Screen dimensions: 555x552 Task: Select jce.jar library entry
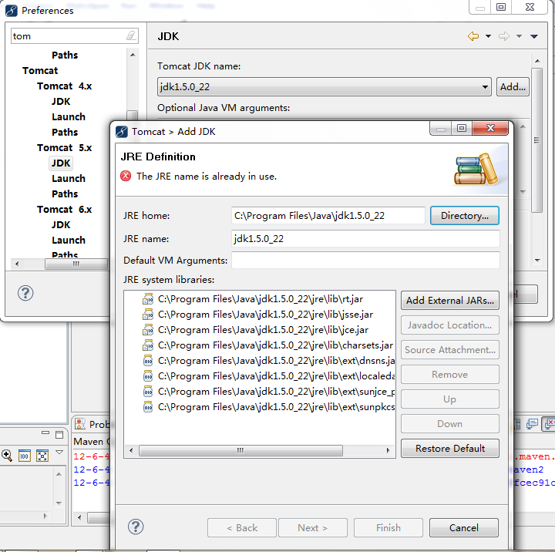263,330
